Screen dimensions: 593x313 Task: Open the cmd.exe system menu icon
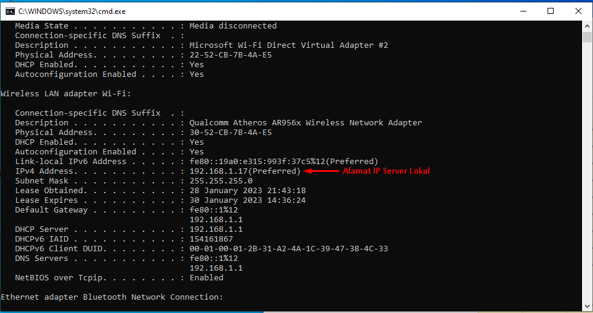[10, 12]
